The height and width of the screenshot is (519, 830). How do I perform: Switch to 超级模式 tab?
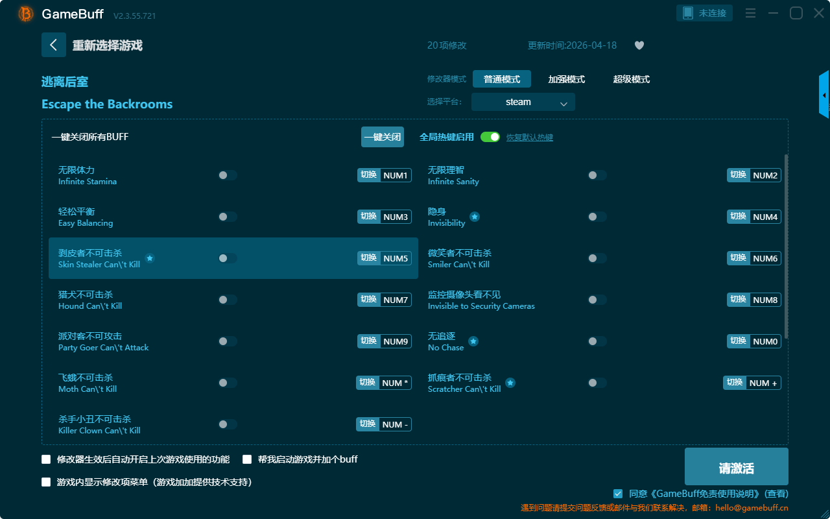tap(632, 79)
